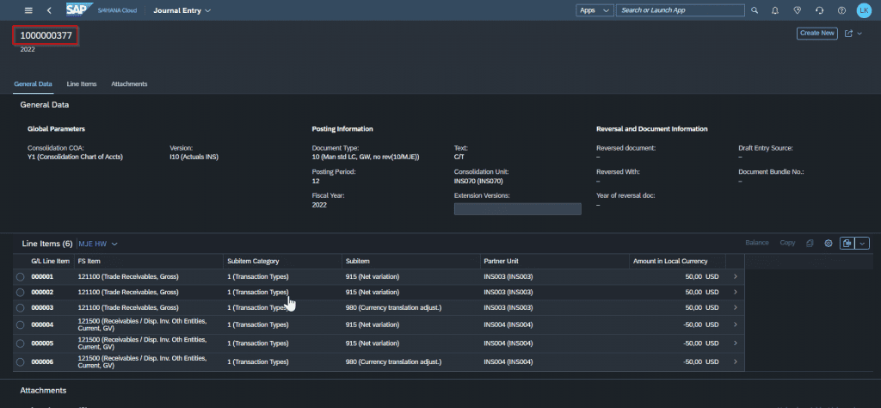Select radio button for line item 000004

pyautogui.click(x=21, y=325)
